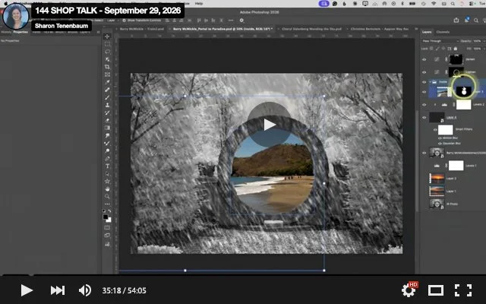Select the Clone Stamp tool
Screen dimensions: 486x304
[107, 105]
